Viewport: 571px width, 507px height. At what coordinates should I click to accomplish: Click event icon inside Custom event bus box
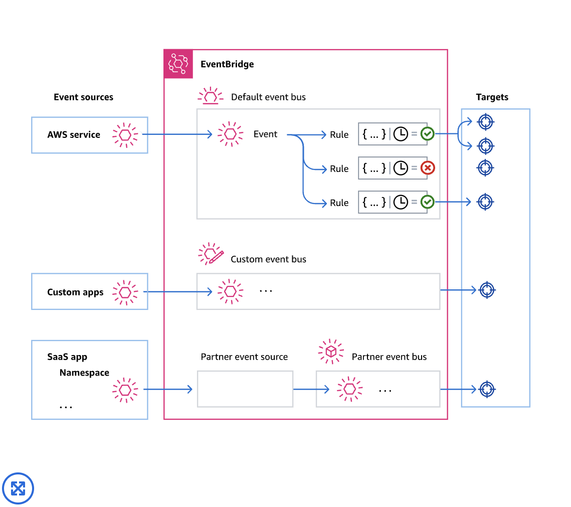click(x=230, y=291)
